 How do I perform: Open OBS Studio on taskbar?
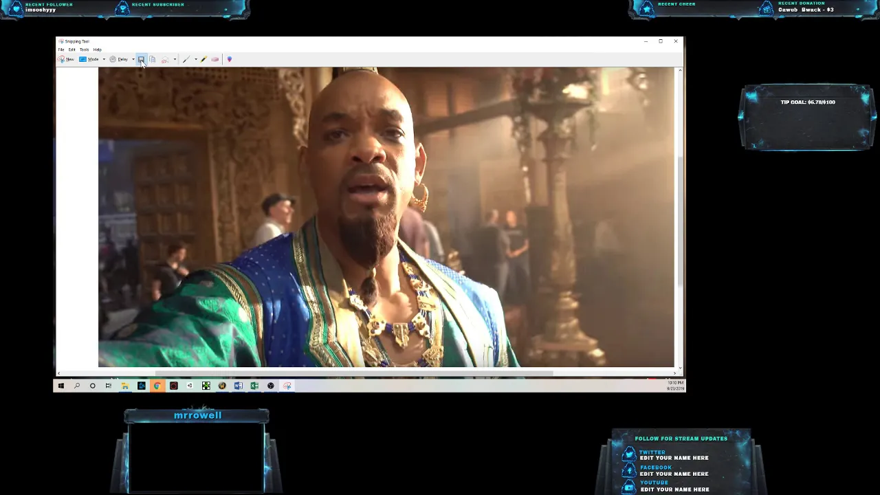pyautogui.click(x=271, y=386)
